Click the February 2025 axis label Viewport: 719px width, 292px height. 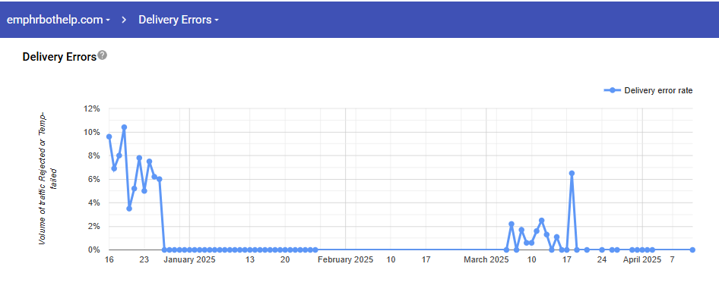click(346, 260)
